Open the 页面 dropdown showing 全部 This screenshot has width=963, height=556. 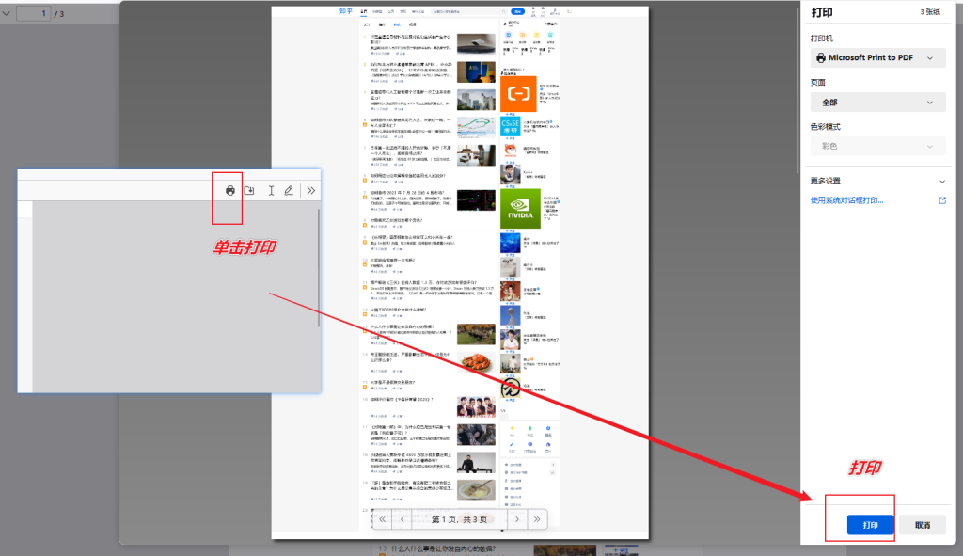[x=877, y=103]
